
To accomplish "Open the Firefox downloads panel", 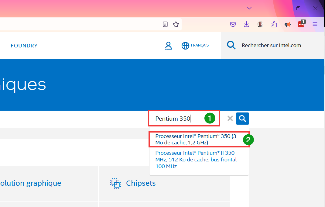I will 246,25.
